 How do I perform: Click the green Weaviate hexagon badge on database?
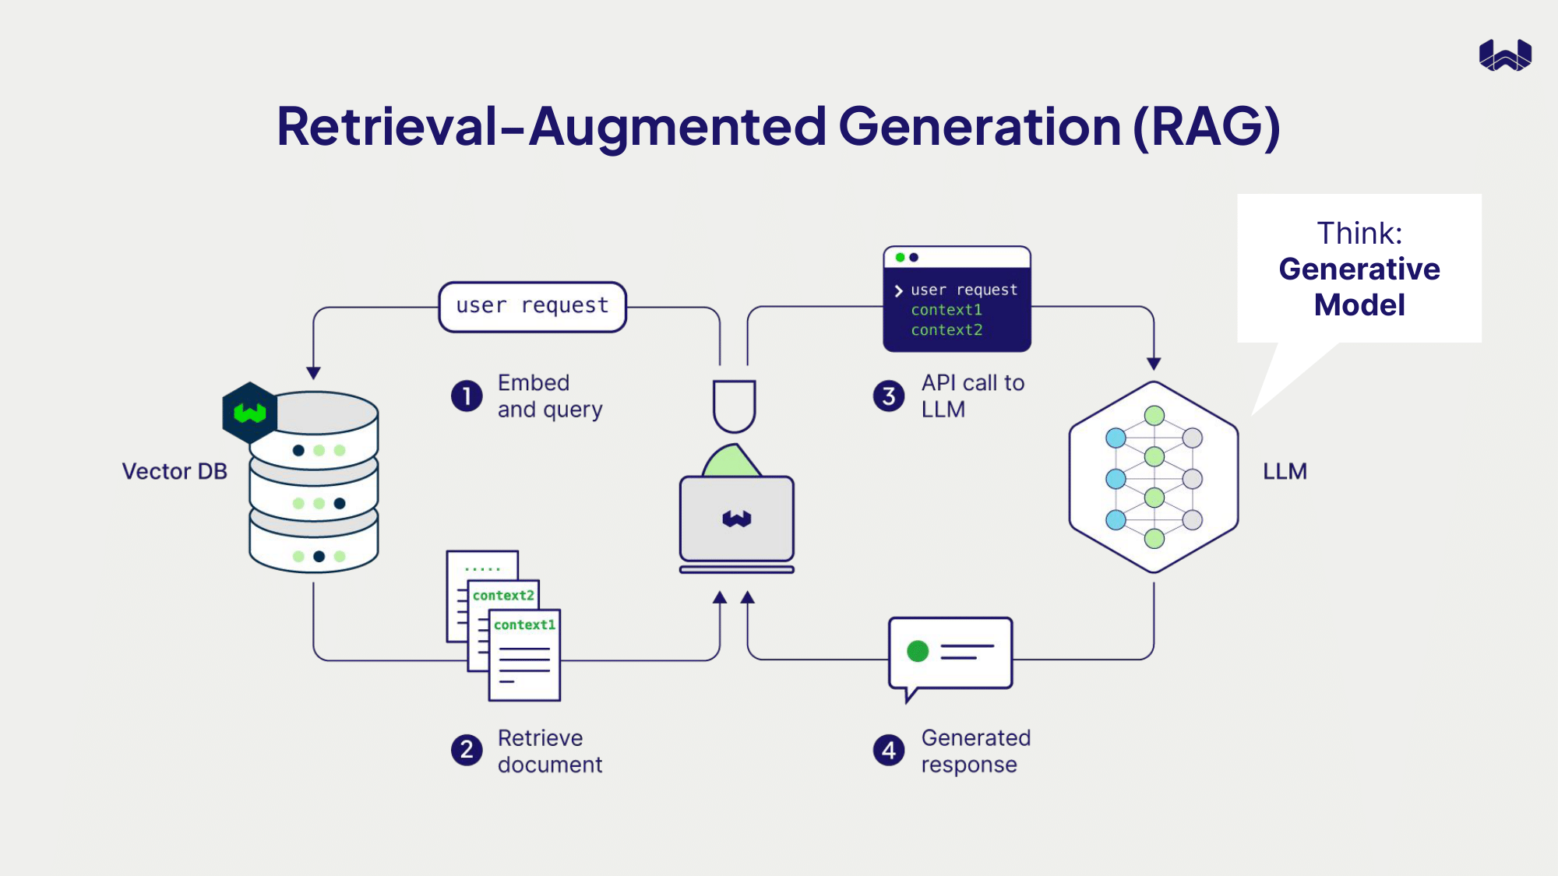249,413
